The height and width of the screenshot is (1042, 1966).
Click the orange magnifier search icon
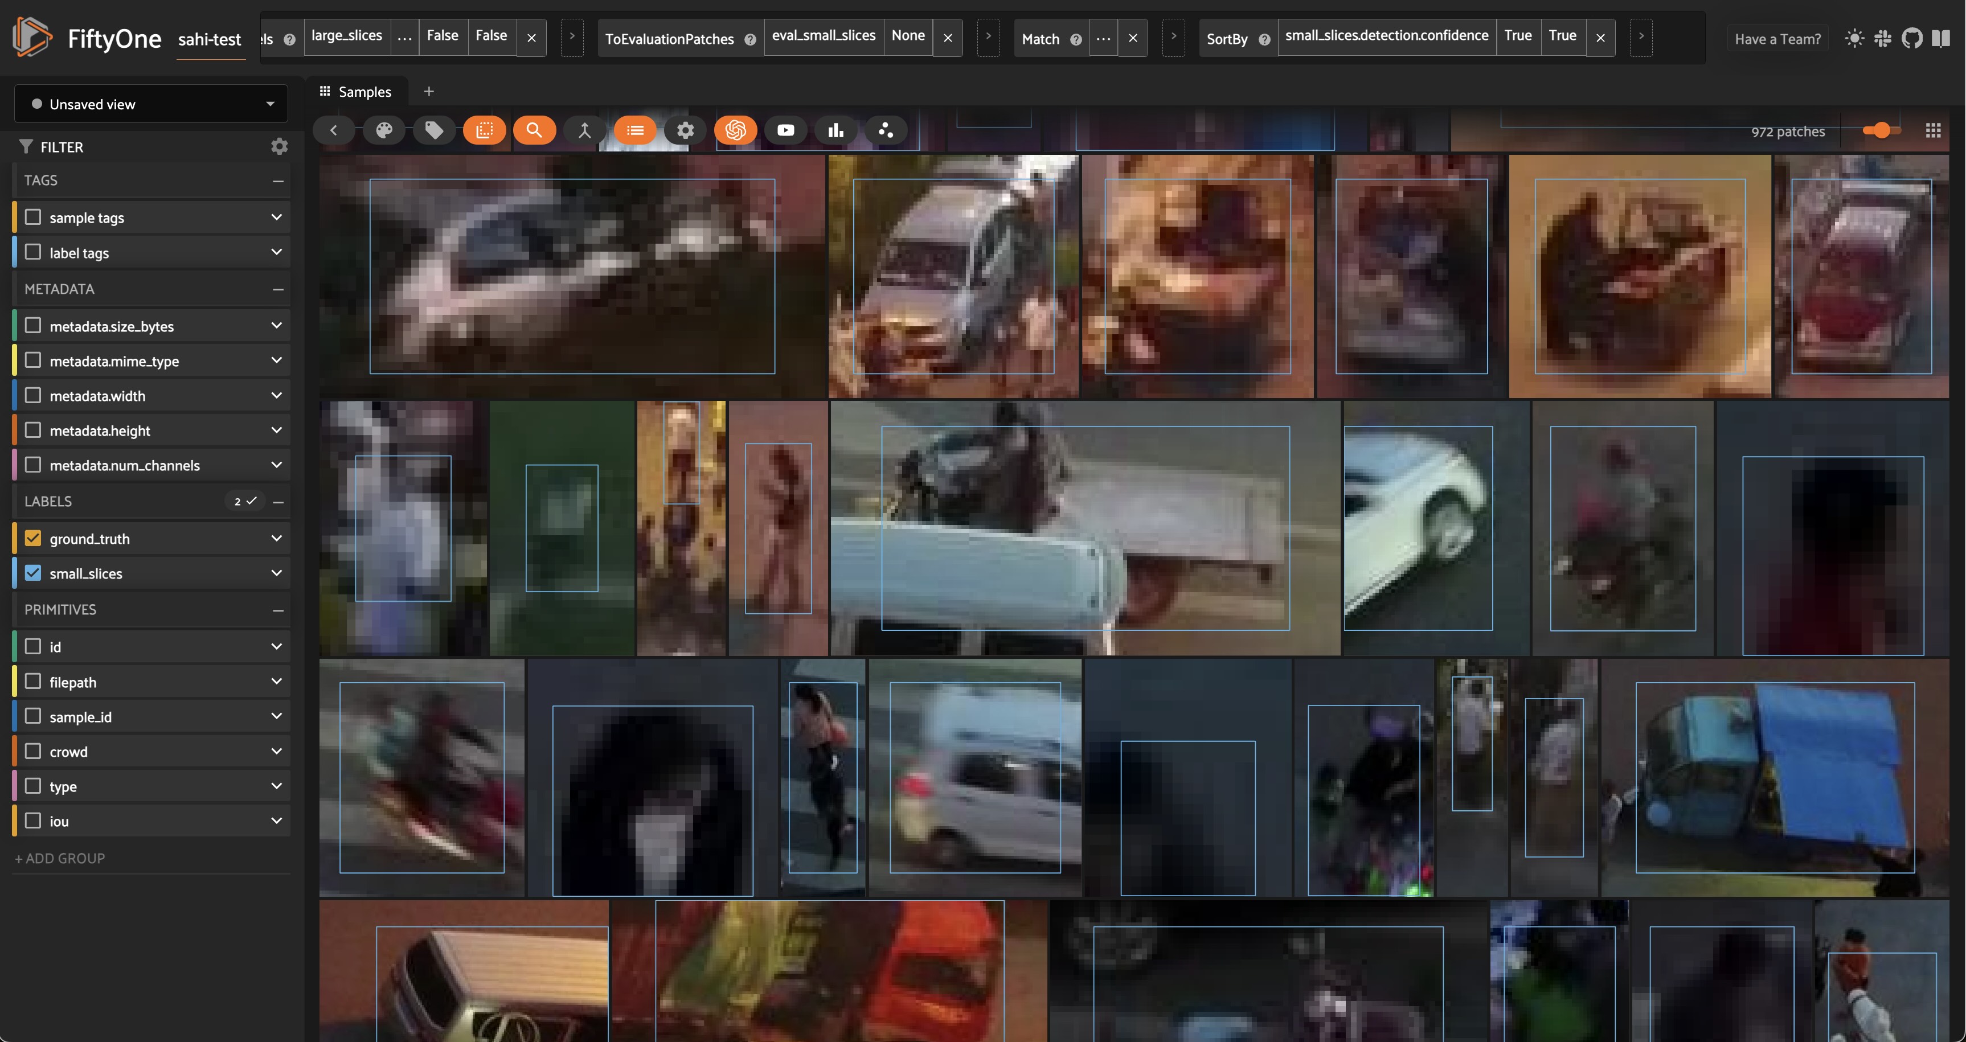[x=534, y=130]
